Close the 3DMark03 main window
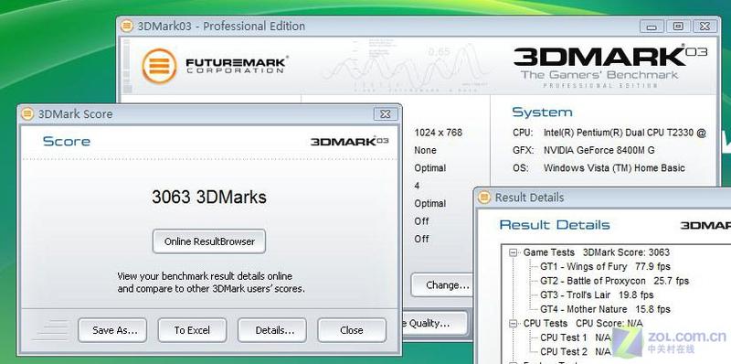The width and height of the screenshot is (731, 364). (x=705, y=27)
